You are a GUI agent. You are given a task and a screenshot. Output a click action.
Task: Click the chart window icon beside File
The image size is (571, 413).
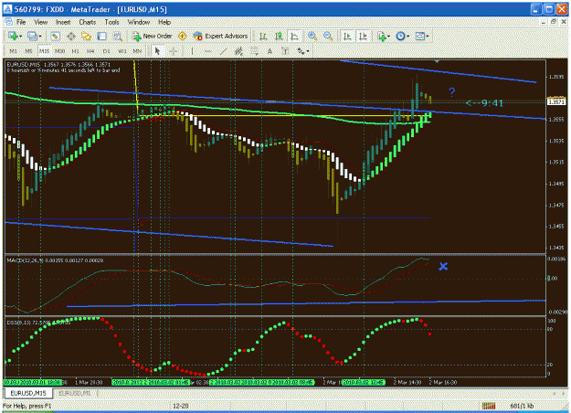[8, 22]
